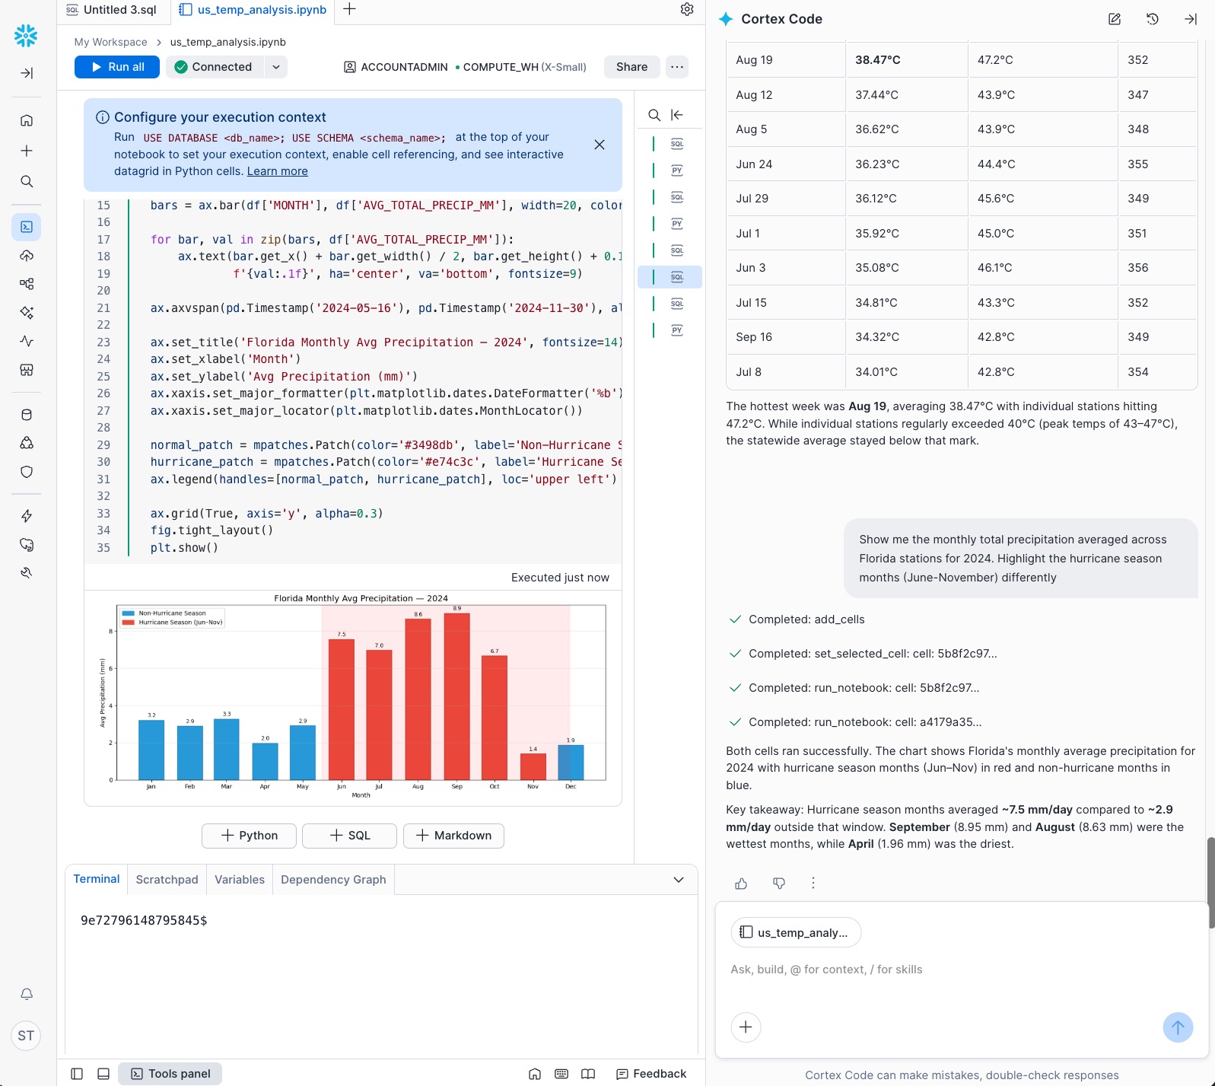The width and height of the screenshot is (1215, 1086).
Task: Toggle left sidebar layout icon
Action: 77,1074
